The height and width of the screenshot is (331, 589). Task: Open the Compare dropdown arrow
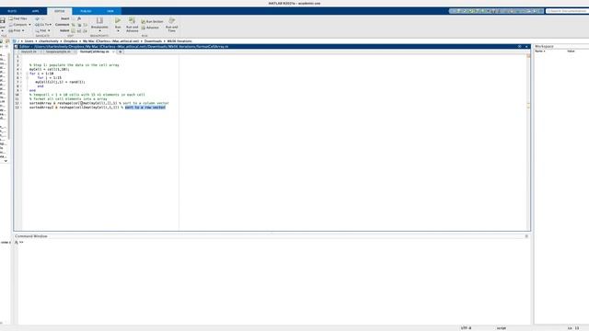29,25
